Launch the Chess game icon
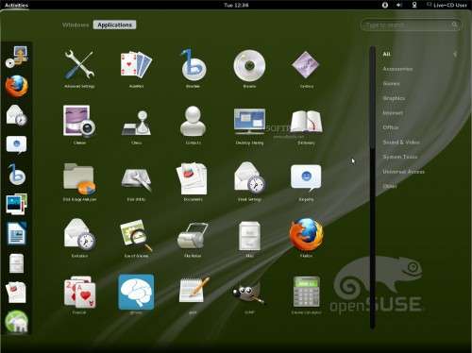 136,123
